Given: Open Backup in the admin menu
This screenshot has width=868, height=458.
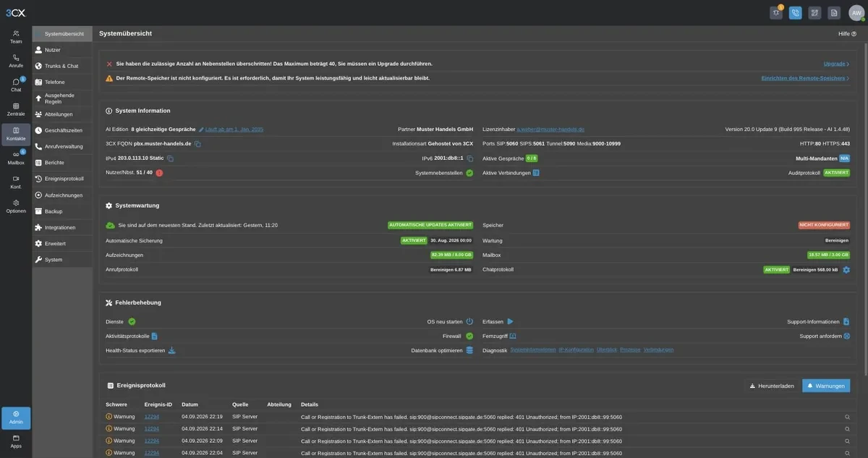Looking at the screenshot, I should point(62,211).
